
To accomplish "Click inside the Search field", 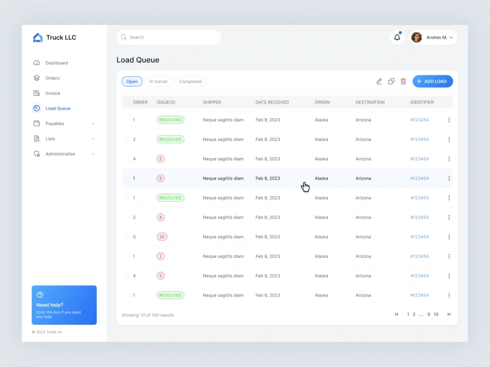I will click(169, 37).
